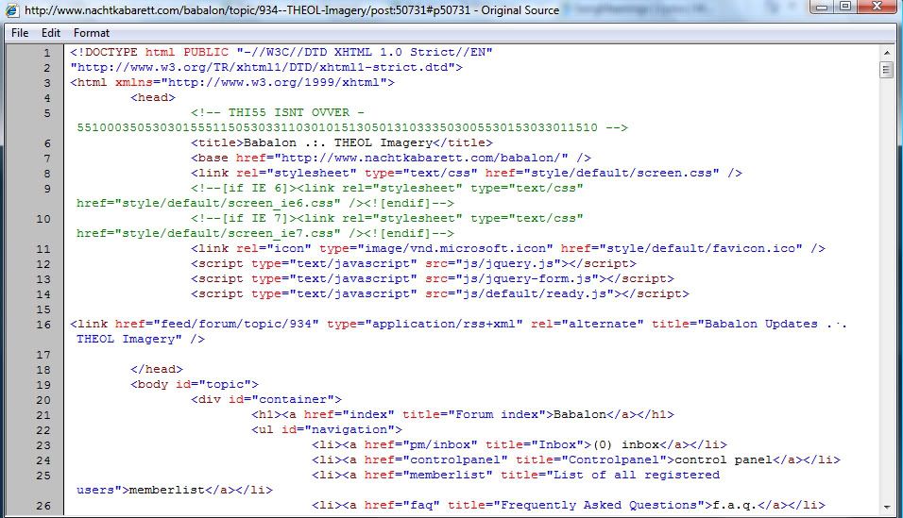Click the 'if IE 7' conditional comment line
The width and height of the screenshot is (903, 518).
click(387, 218)
